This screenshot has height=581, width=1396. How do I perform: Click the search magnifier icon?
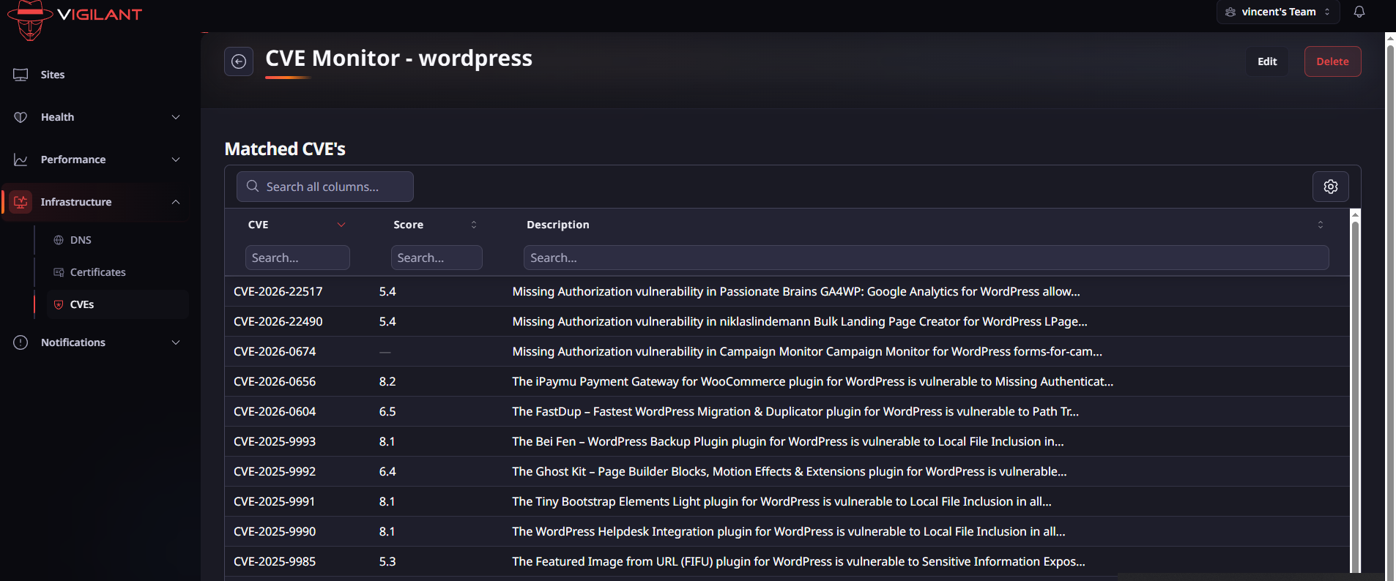(253, 187)
